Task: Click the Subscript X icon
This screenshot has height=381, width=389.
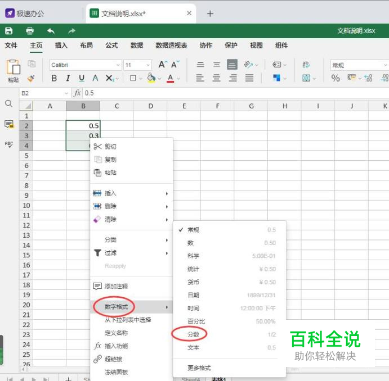Action: [x=110, y=78]
